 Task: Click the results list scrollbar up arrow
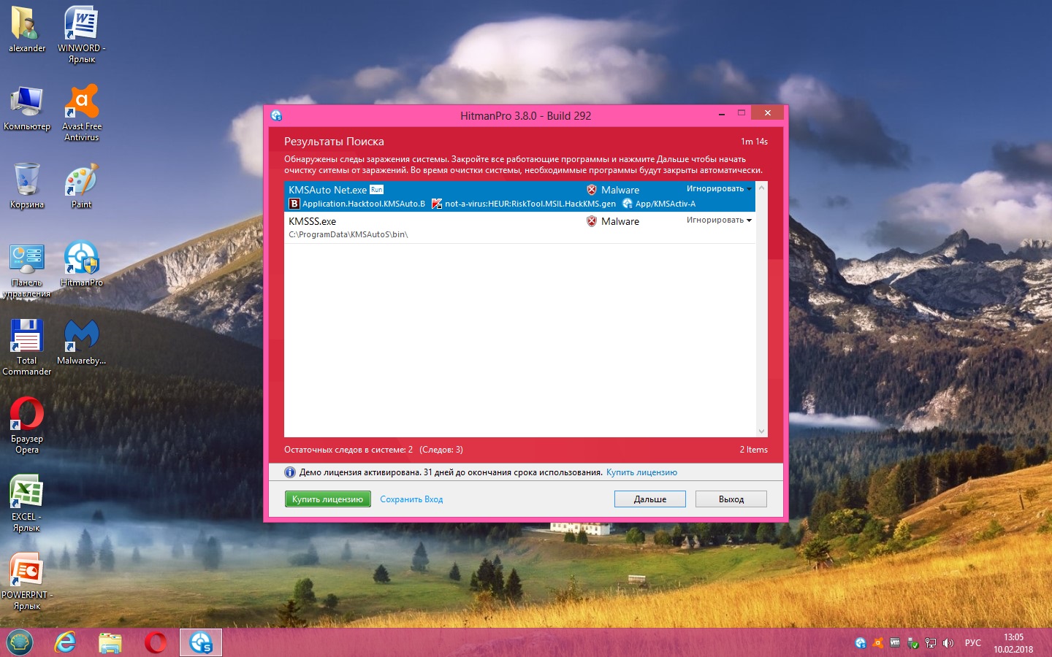coord(762,188)
